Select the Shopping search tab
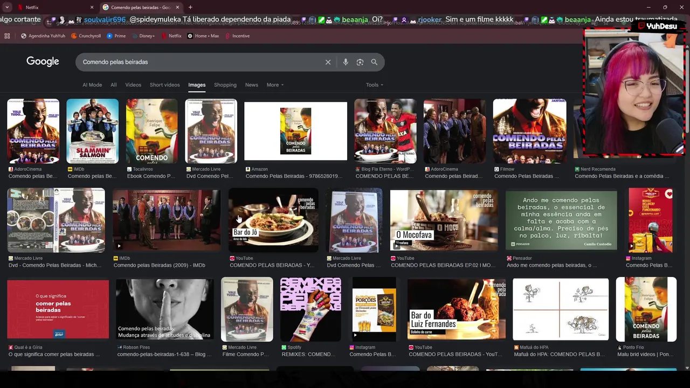 225,85
